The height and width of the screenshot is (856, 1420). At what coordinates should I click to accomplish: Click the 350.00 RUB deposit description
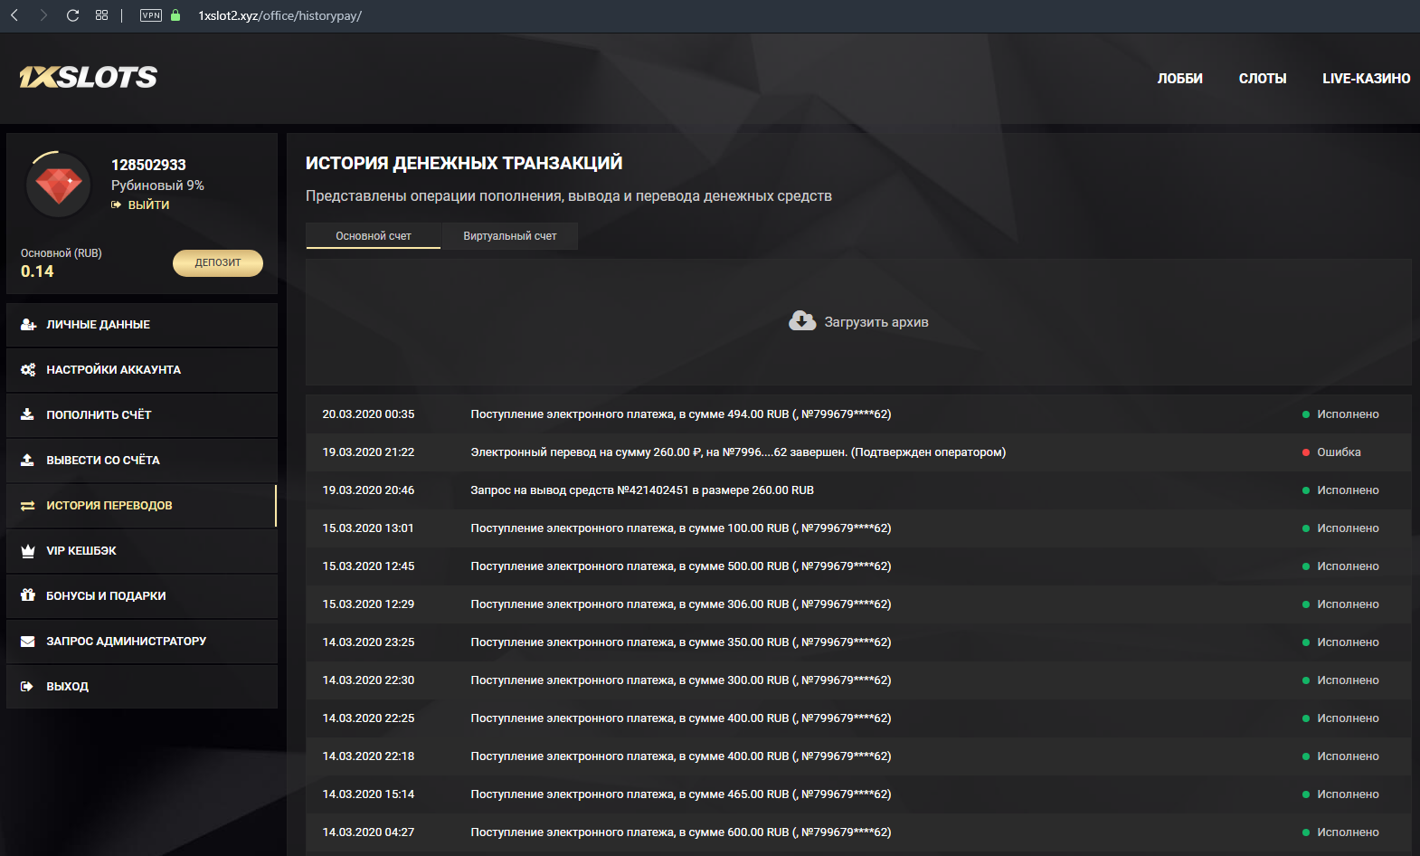[681, 642]
